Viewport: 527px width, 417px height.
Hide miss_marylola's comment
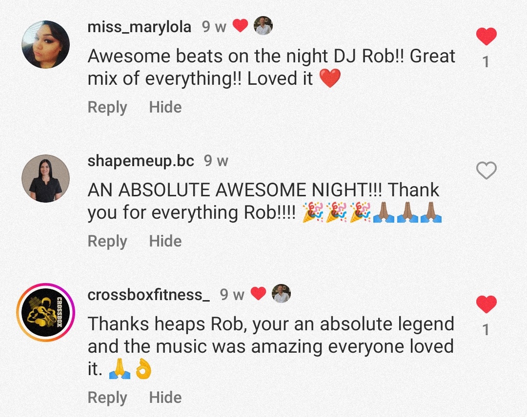coord(165,107)
